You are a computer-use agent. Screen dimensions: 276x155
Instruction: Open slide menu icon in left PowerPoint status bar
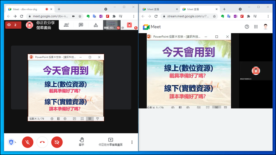(58, 119)
